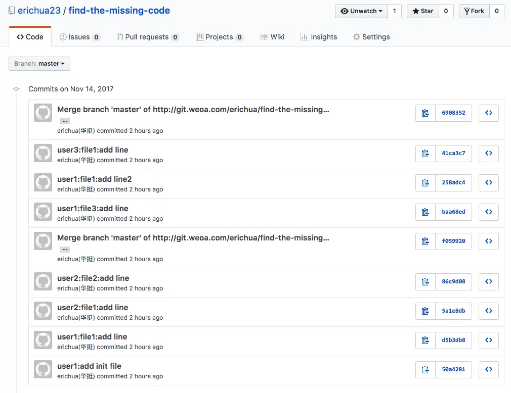Open commit hash f059920
Viewport: 511px width, 393px height.
(454, 241)
